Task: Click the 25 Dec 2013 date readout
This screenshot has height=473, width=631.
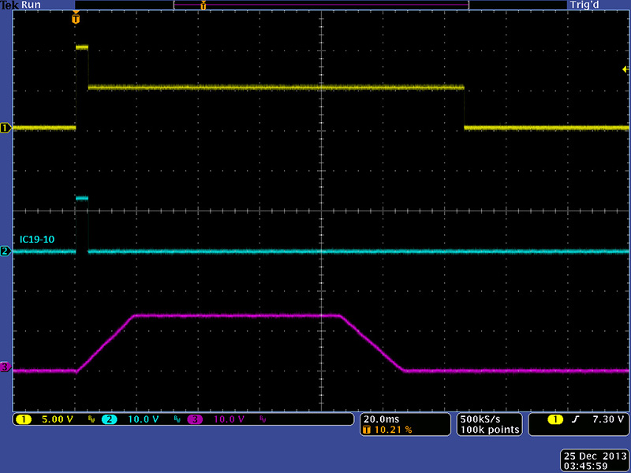Action: (x=596, y=456)
